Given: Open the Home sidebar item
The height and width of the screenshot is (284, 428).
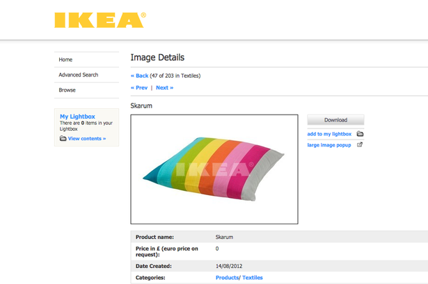Looking at the screenshot, I should click(x=65, y=60).
